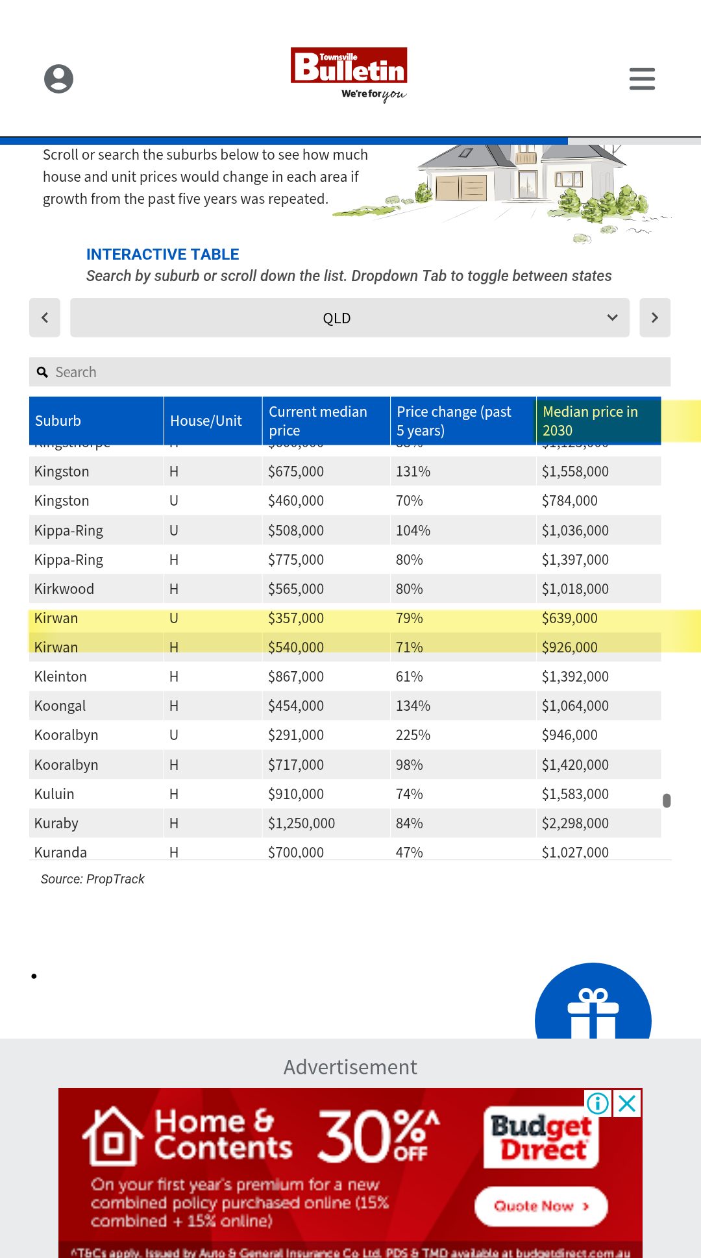Click the Townsville Bulletin logo
701x1258 pixels.
tap(349, 74)
